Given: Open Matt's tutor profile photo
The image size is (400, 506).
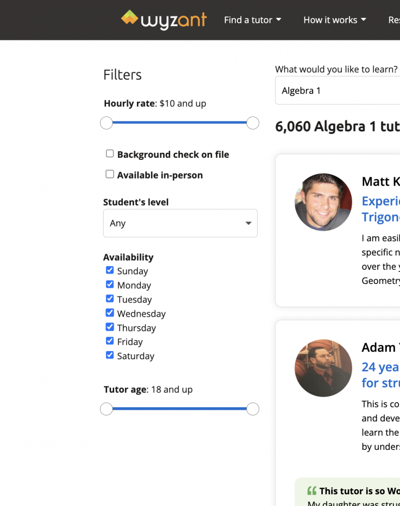Looking at the screenshot, I should point(323,202).
